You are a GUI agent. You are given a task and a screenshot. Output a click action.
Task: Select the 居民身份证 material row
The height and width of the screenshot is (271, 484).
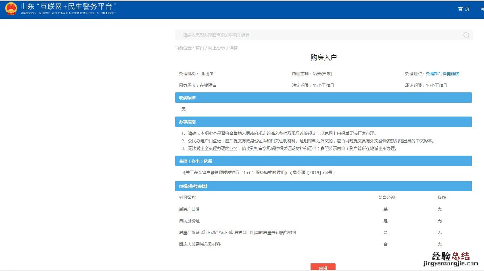pos(189,221)
